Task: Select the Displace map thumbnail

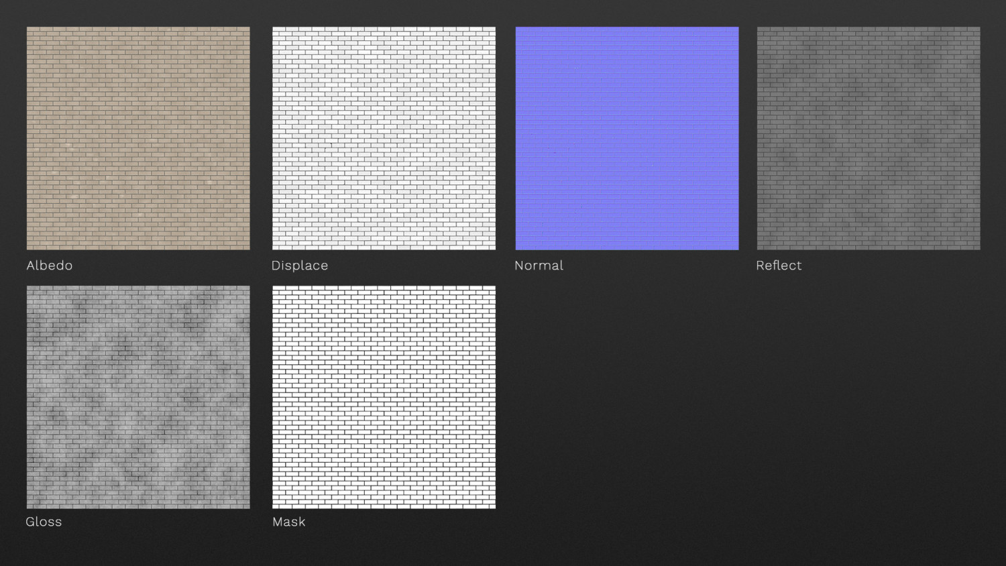Action: coord(384,138)
